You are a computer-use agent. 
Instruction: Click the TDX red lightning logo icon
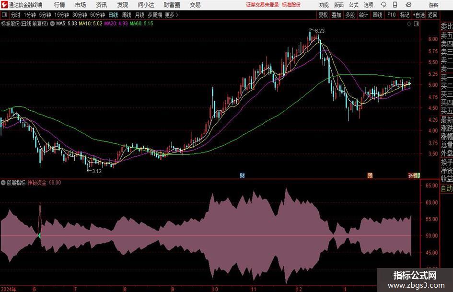(x=4, y=5)
